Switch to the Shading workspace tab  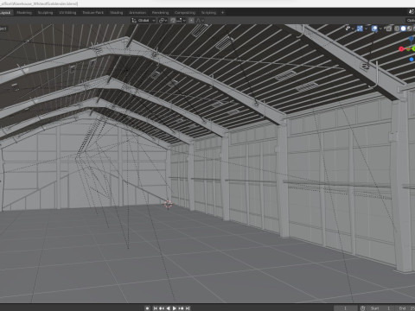[x=117, y=13]
